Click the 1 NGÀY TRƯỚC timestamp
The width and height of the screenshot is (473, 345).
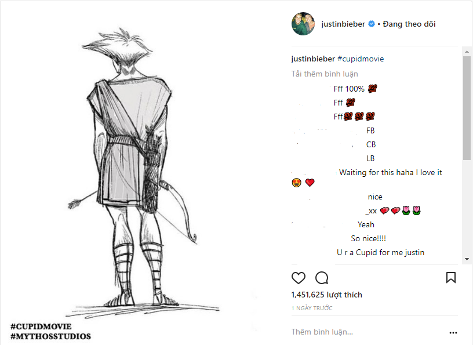pyautogui.click(x=312, y=308)
